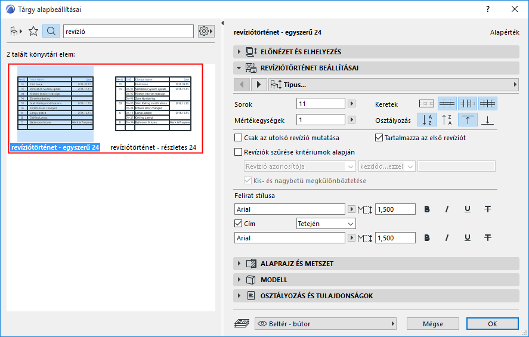Click the Mégse cancel button
The image size is (529, 337).
coord(433,323)
